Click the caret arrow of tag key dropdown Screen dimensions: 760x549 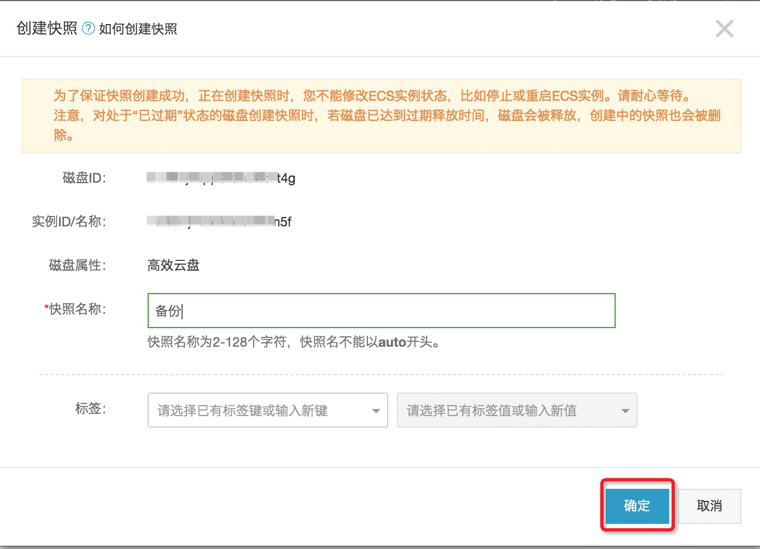(x=376, y=411)
